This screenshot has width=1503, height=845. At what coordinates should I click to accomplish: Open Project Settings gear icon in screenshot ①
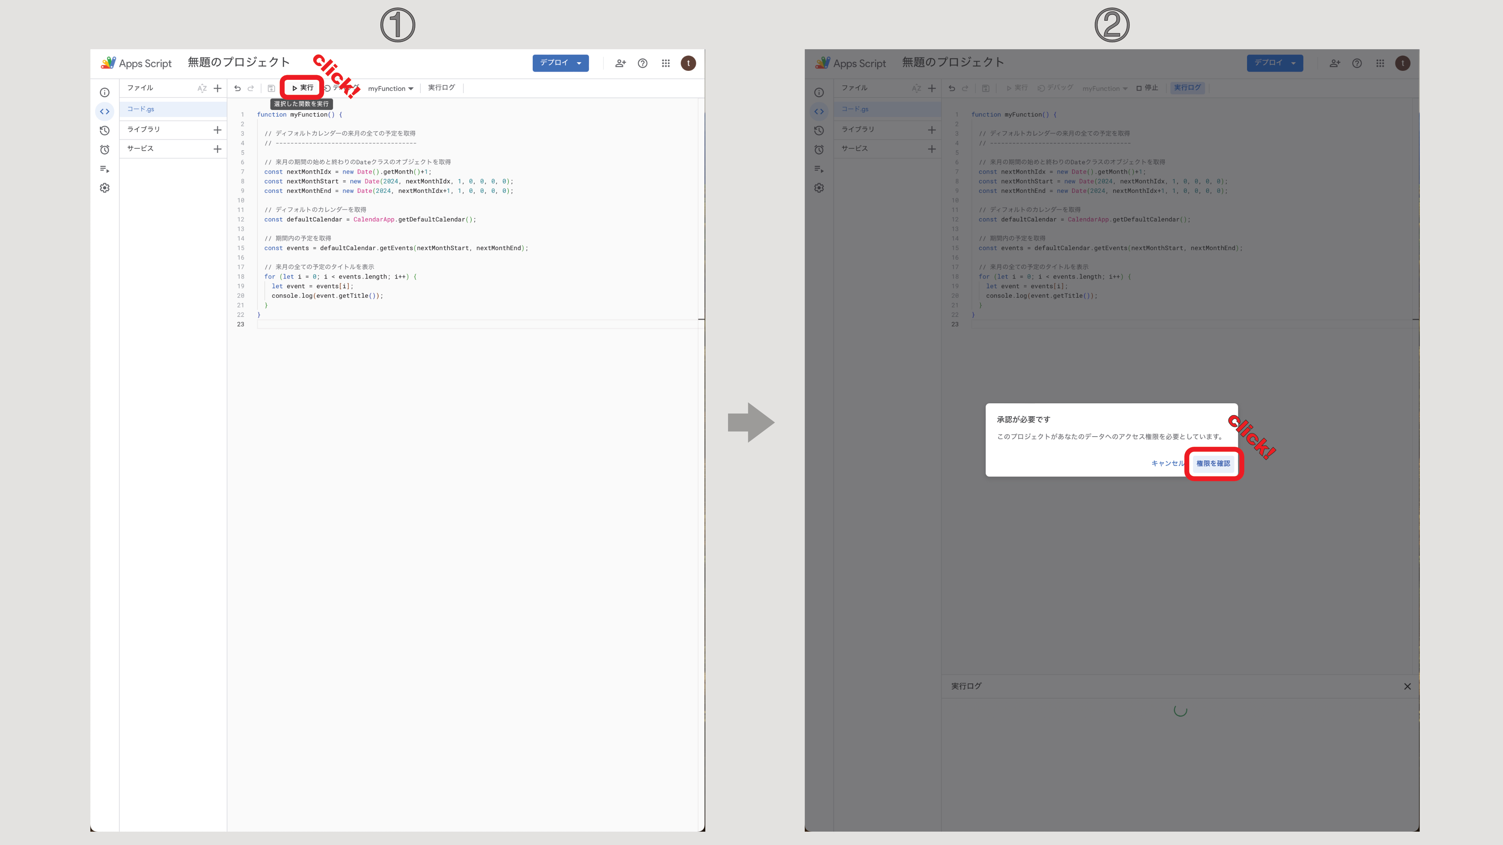point(105,188)
